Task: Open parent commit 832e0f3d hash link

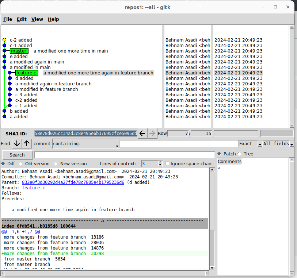Action: (73, 182)
